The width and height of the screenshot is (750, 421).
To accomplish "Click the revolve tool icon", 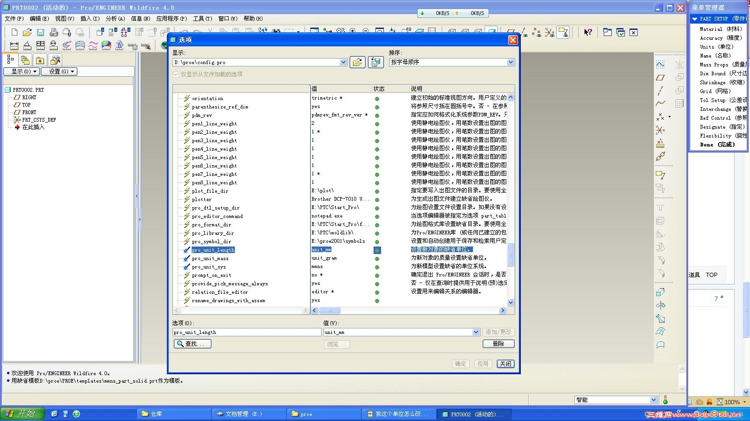I will tap(660, 305).
